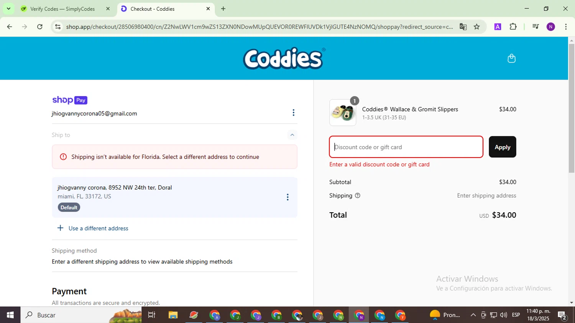Open the Chrome taskbar icon with B badge
Screen dimensions: 575x323
(x=276, y=315)
